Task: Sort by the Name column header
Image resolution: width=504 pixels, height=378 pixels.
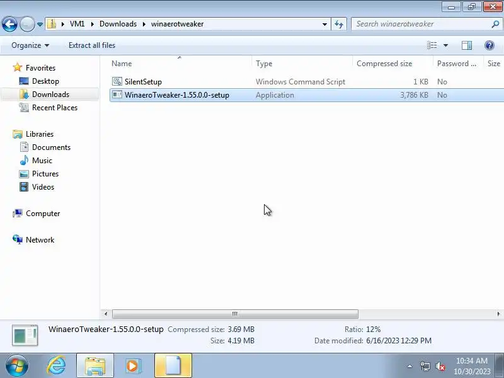Action: point(180,64)
